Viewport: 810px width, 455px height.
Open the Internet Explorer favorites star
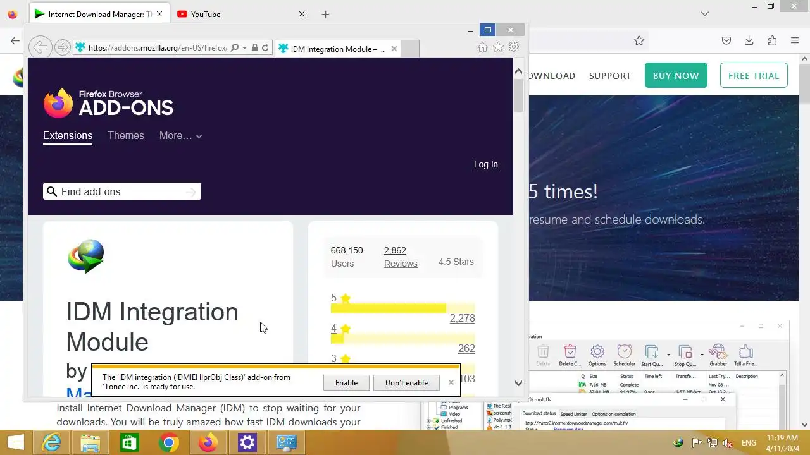click(498, 47)
